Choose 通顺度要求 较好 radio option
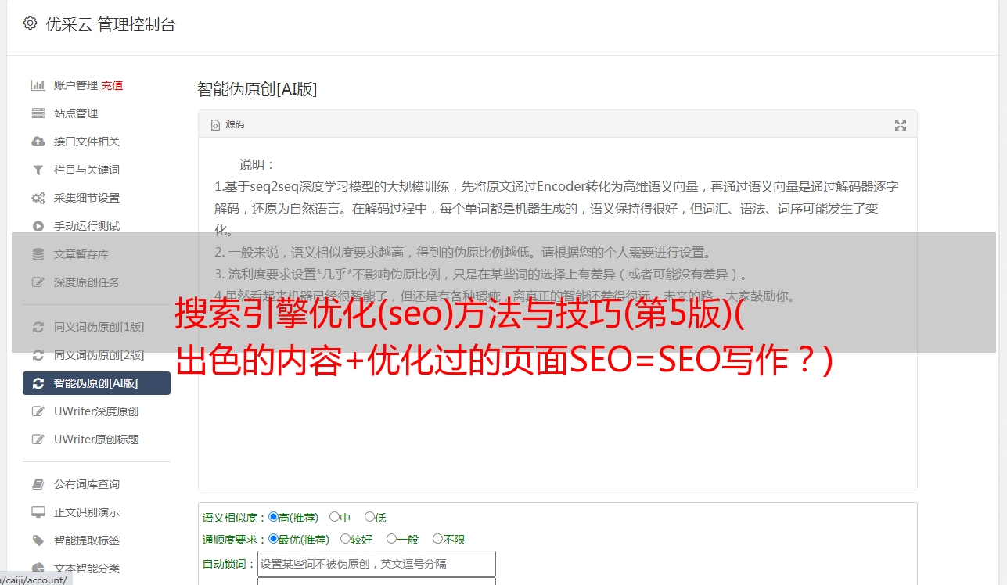The width and height of the screenshot is (1007, 585). (345, 539)
